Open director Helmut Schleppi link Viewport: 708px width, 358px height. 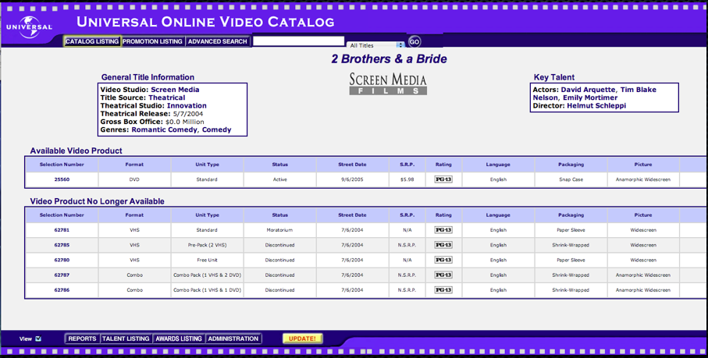pos(596,105)
